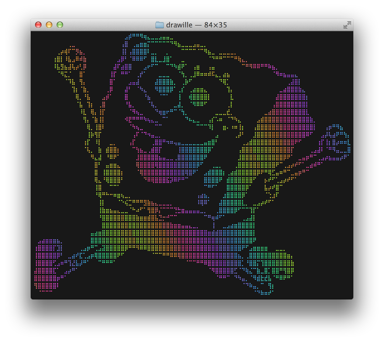This screenshot has height=342, width=384.
Task: Close the drawille terminal window
Action: pyautogui.click(x=38, y=25)
